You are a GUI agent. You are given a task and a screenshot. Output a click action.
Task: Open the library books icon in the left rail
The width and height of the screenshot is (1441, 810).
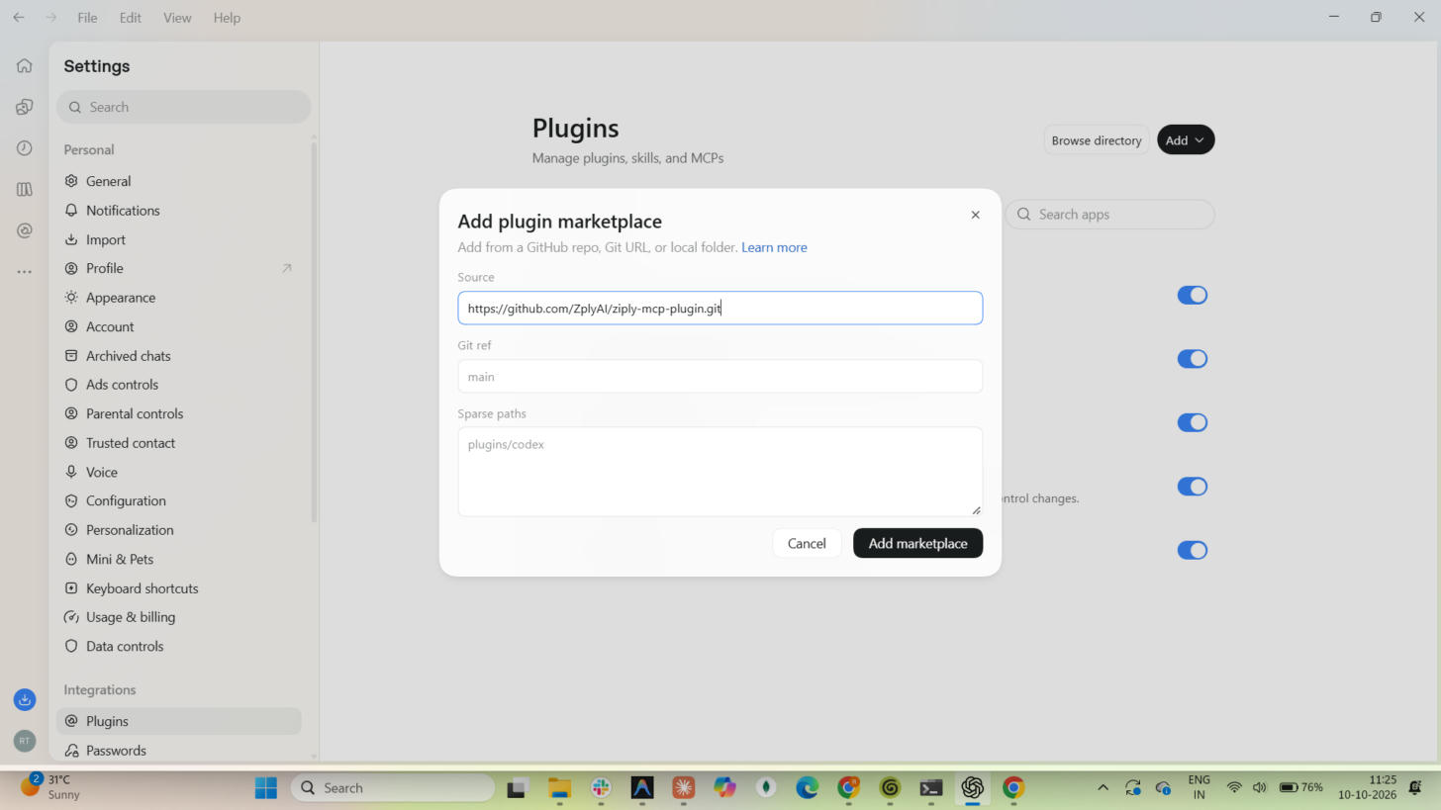click(x=25, y=189)
